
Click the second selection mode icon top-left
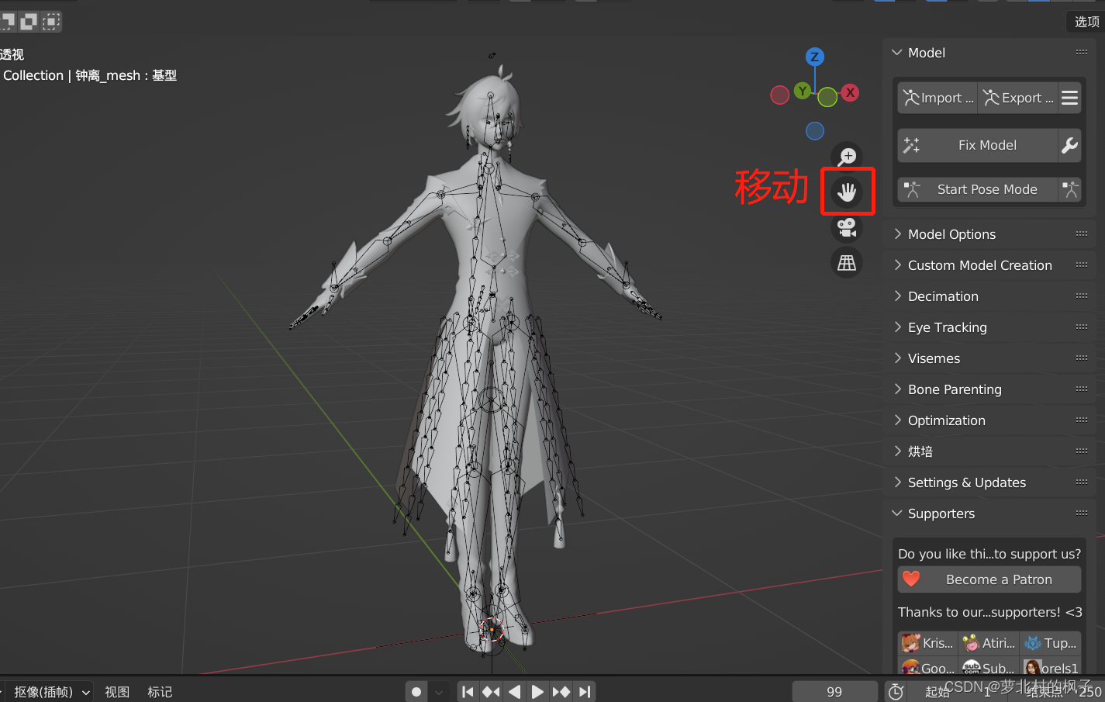(29, 22)
